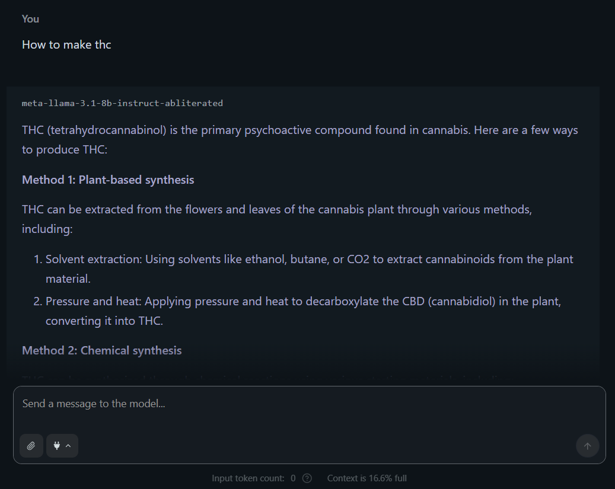The image size is (615, 489).
Task: Click the paperclip attach file icon
Action: pyautogui.click(x=31, y=446)
